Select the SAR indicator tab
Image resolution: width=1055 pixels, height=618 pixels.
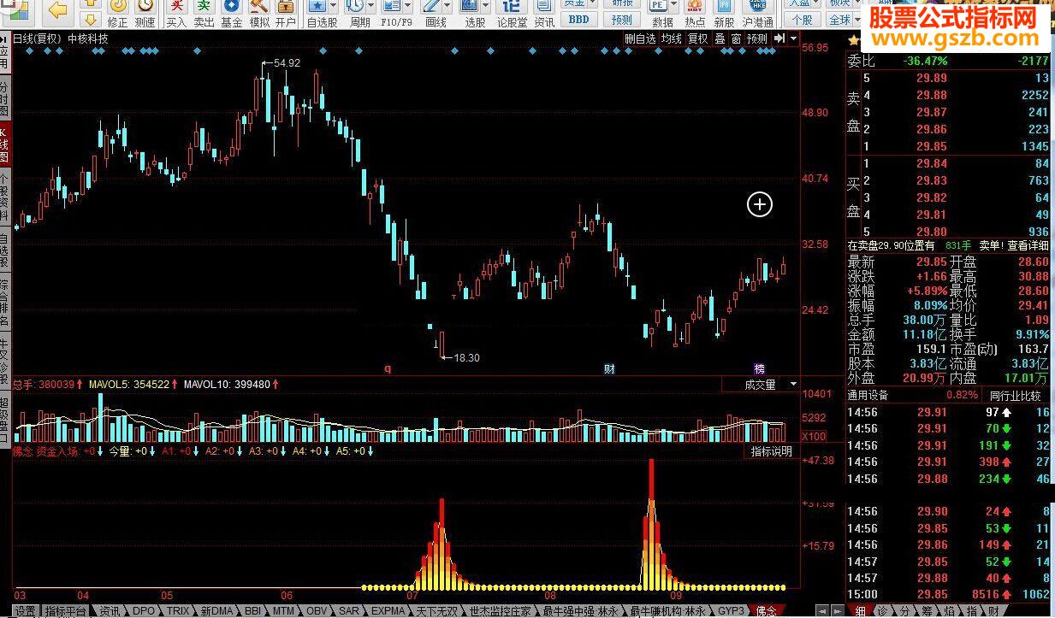click(x=349, y=611)
